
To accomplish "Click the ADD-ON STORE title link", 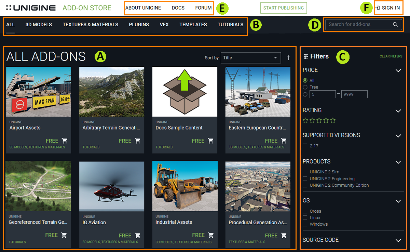I will click(x=87, y=8).
